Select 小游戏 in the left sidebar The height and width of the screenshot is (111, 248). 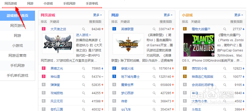(17, 46)
